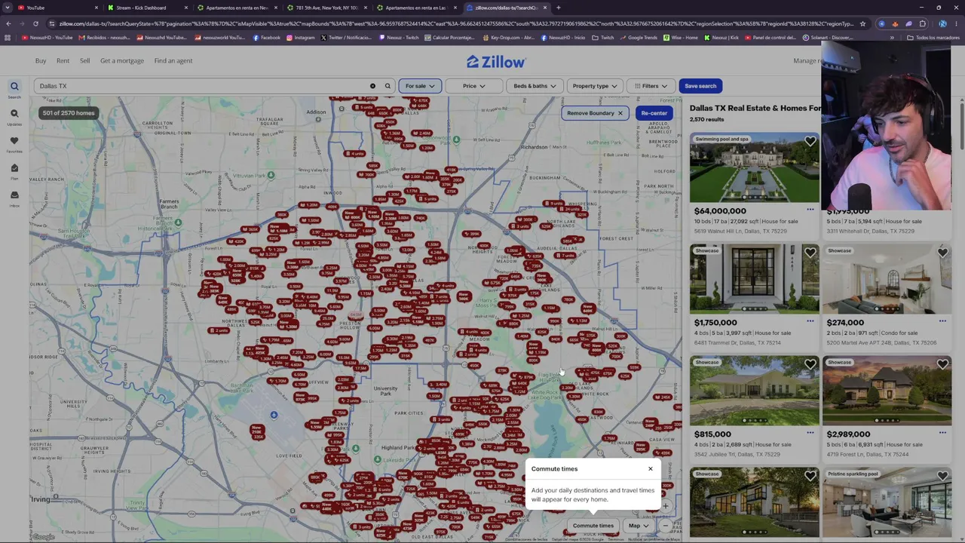Open the Calcular Porcentaje bookmark
The image size is (965, 543).
(x=448, y=38)
